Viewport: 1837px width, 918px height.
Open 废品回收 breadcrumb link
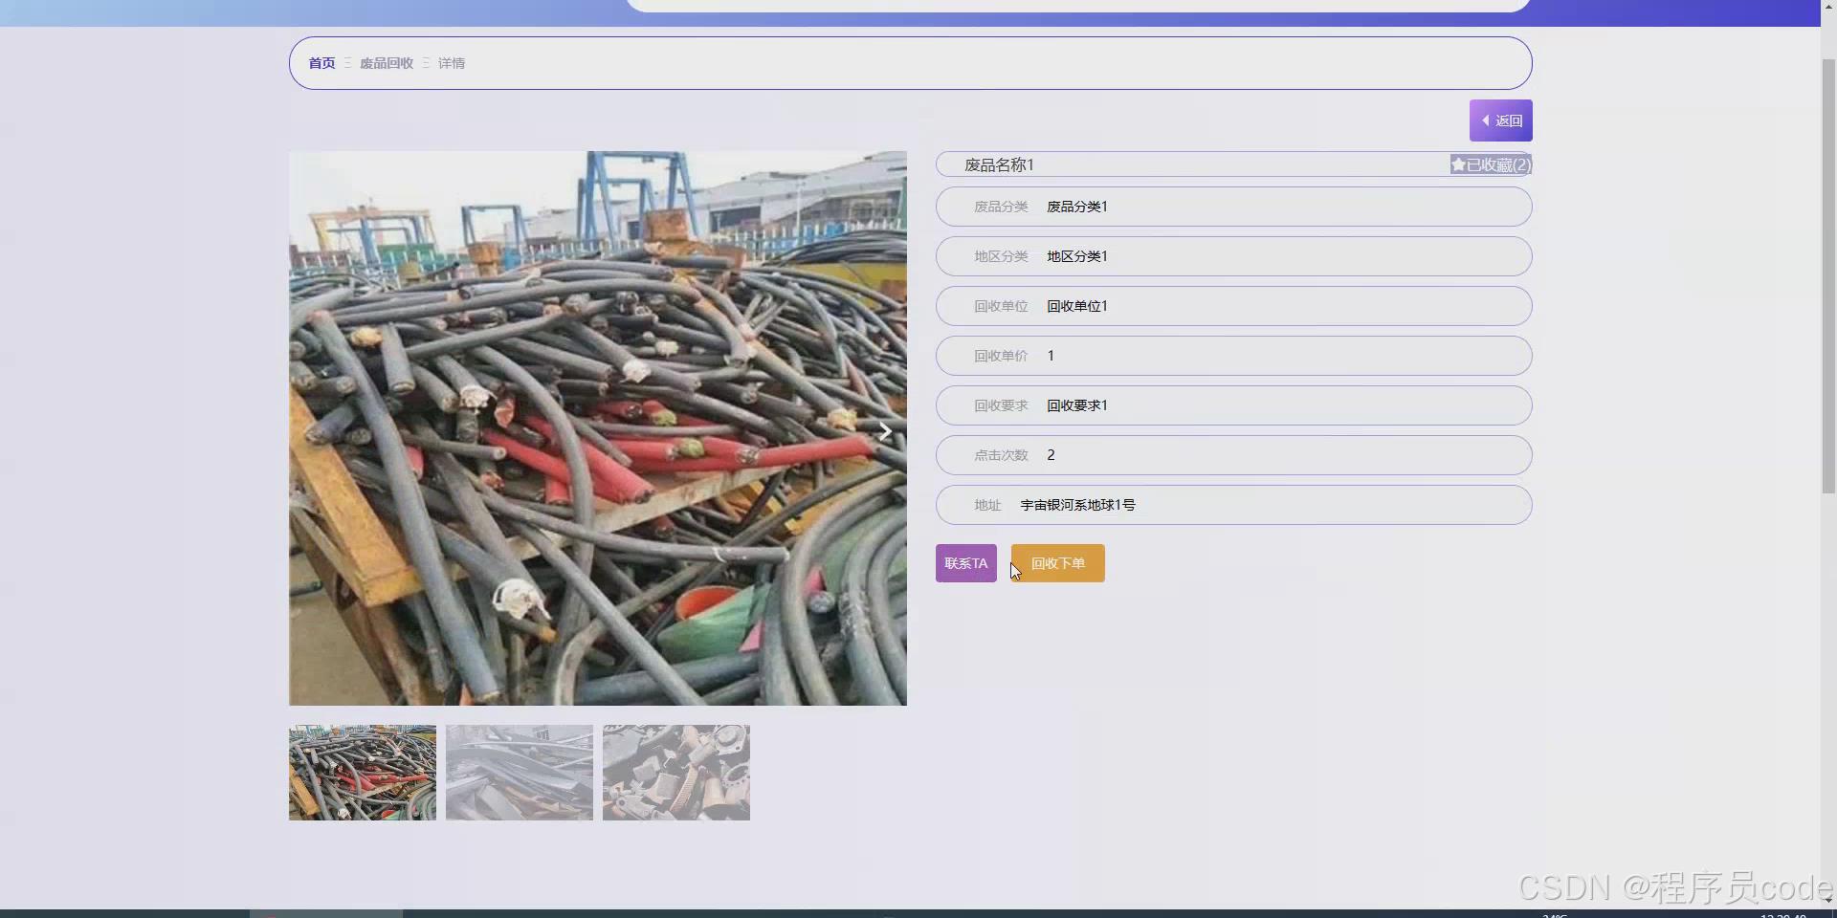387,63
